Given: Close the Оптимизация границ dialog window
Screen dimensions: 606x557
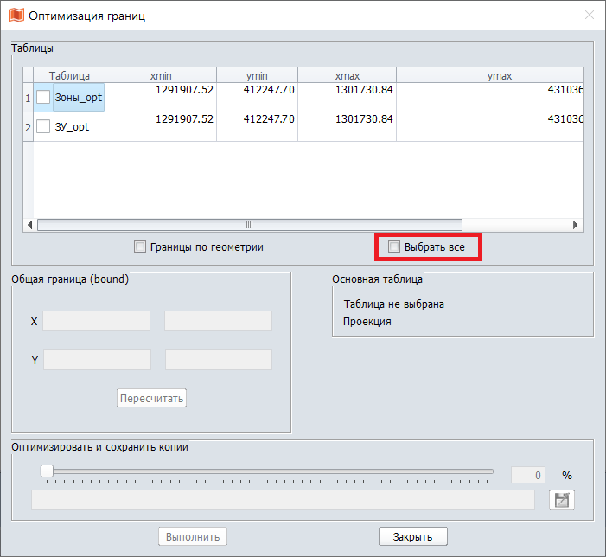Looking at the screenshot, I should pos(589,15).
